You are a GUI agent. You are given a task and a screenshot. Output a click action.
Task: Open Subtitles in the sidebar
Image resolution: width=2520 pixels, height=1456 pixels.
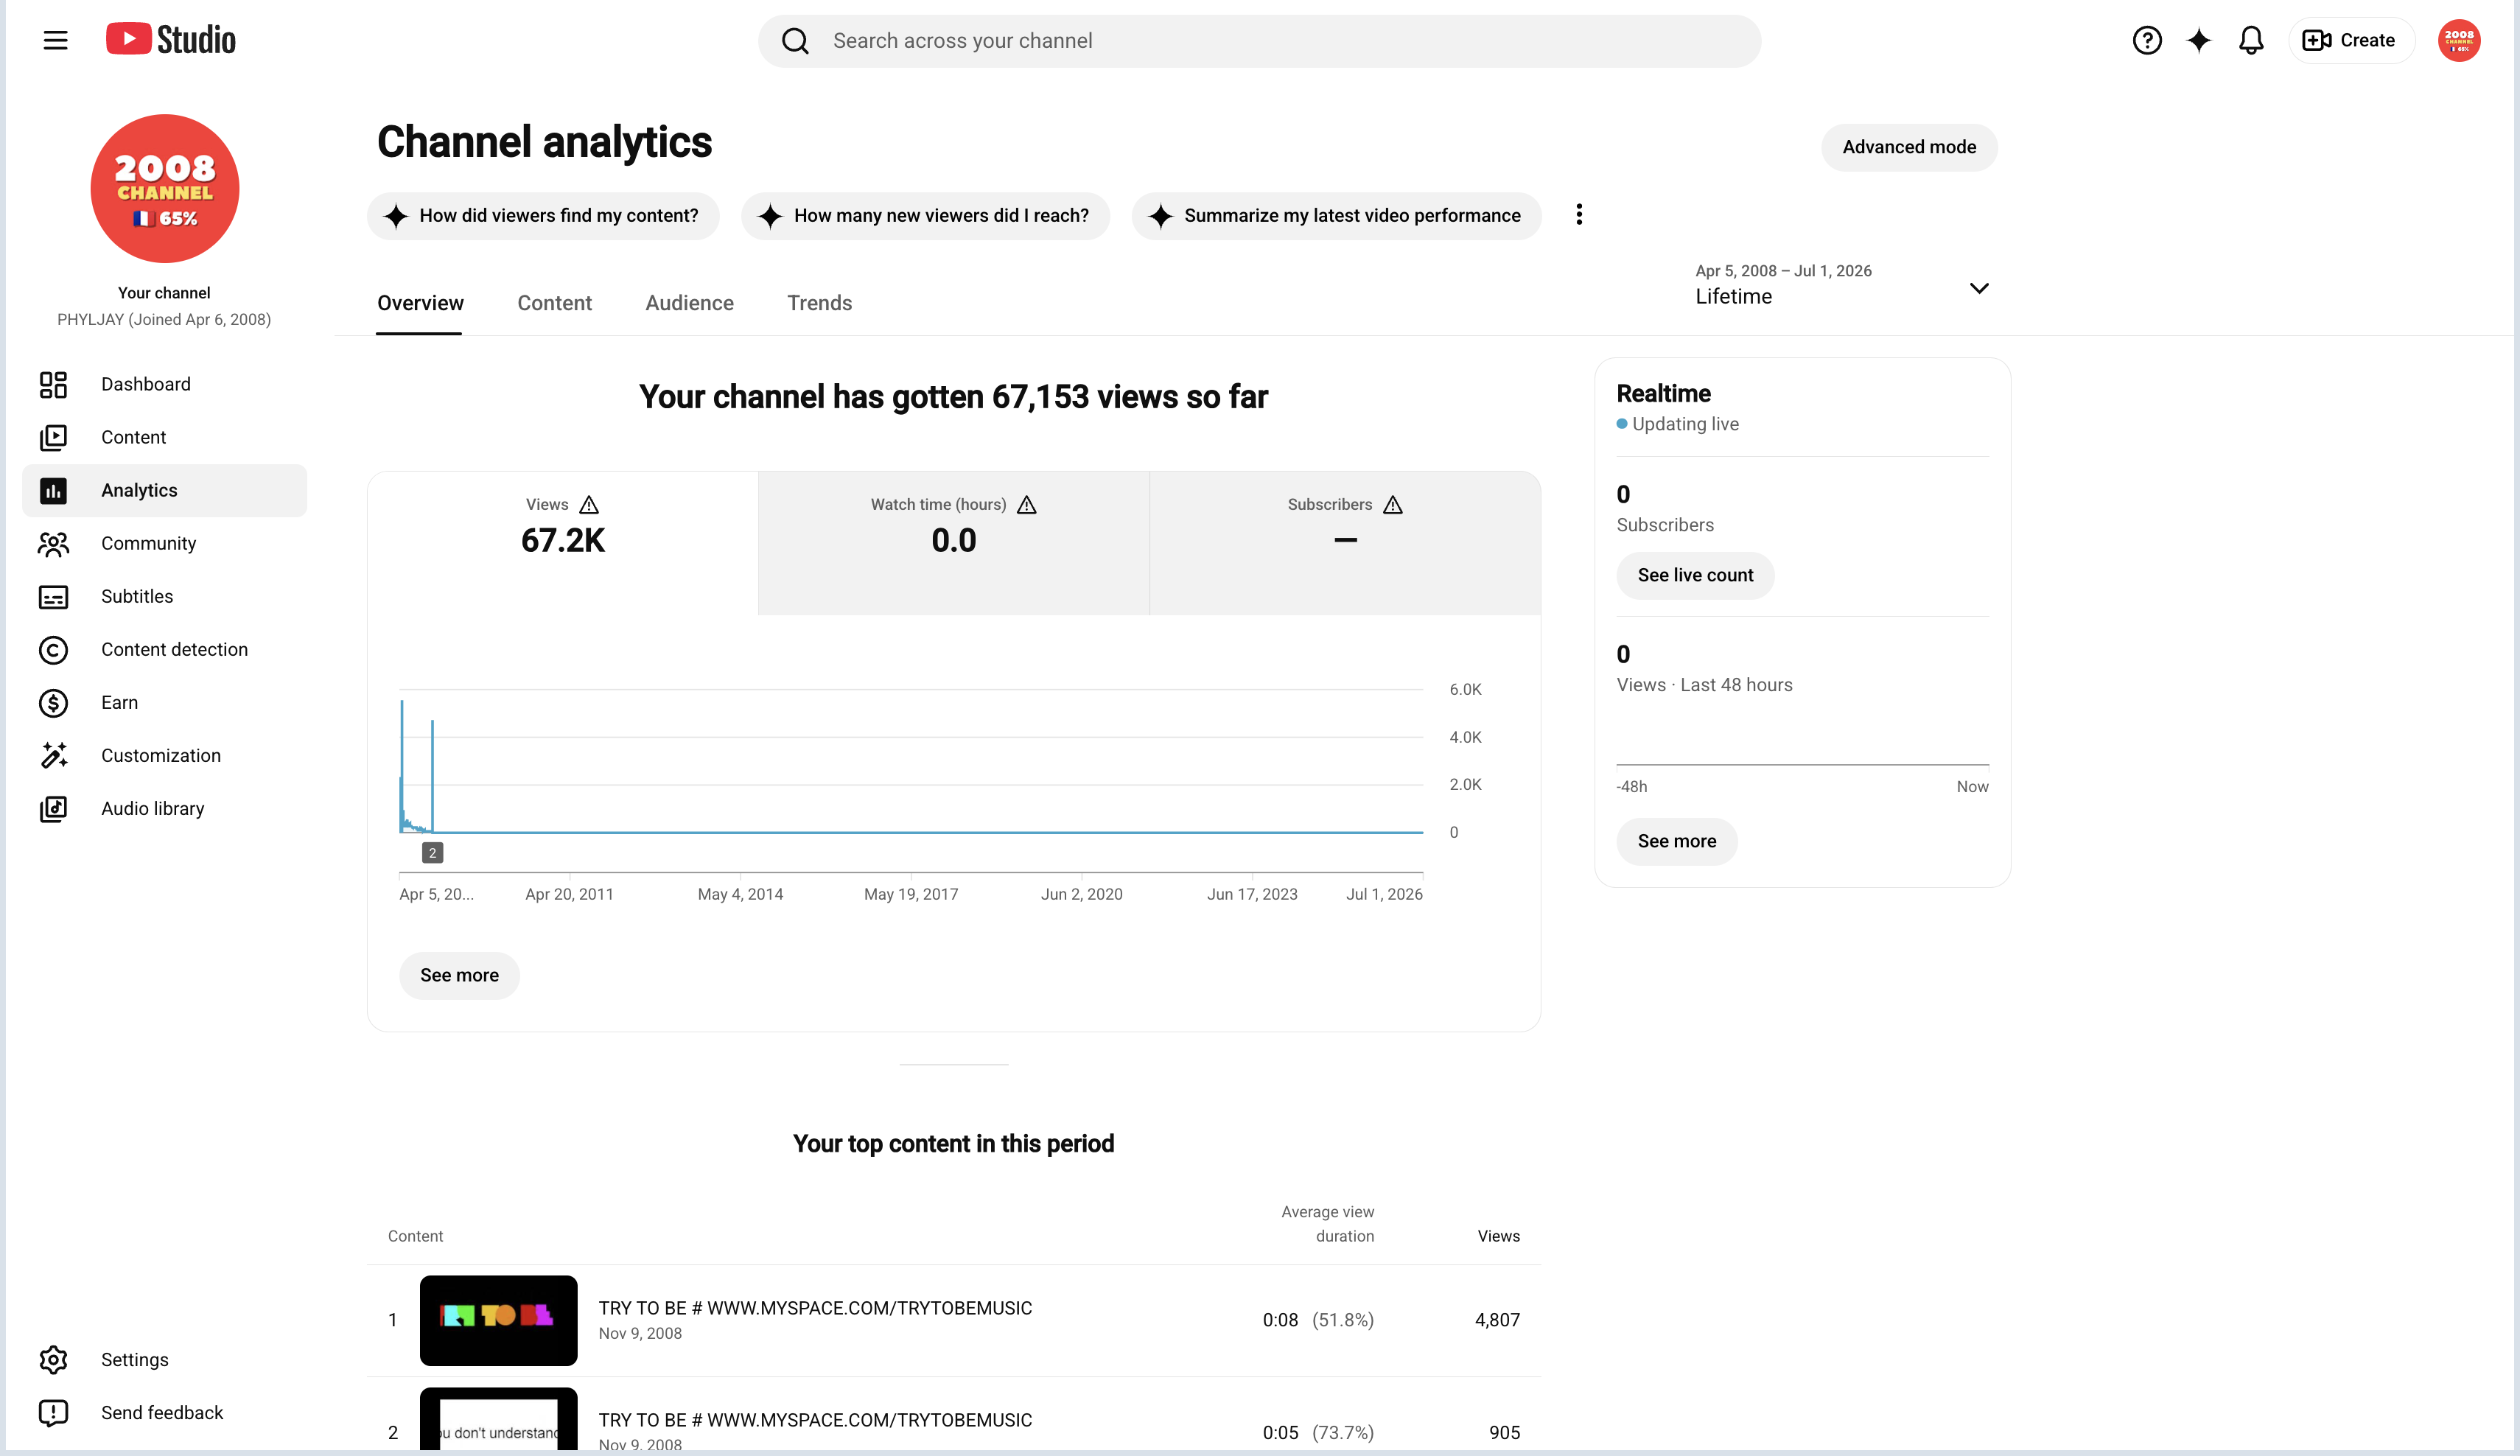pyautogui.click(x=164, y=596)
